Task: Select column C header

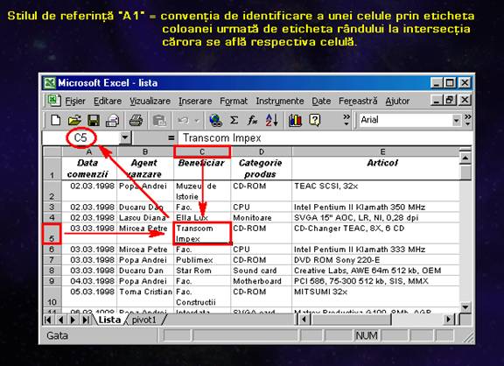Action: 202,151
